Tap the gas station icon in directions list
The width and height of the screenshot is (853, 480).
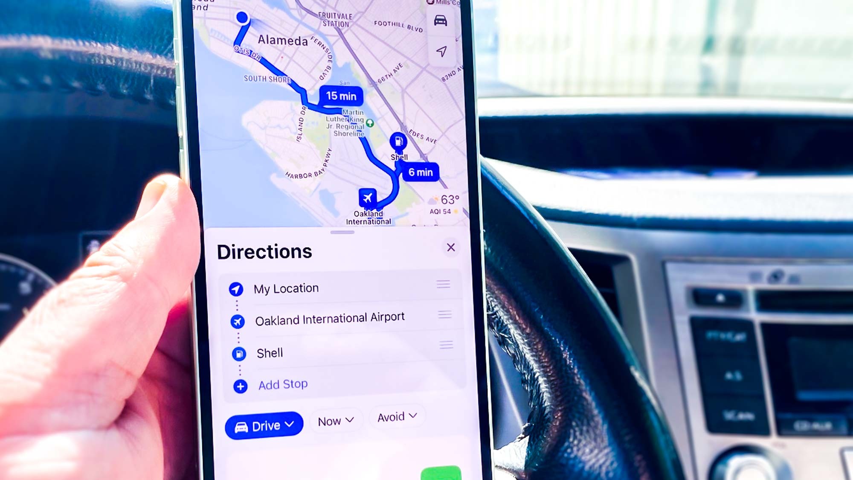point(238,353)
